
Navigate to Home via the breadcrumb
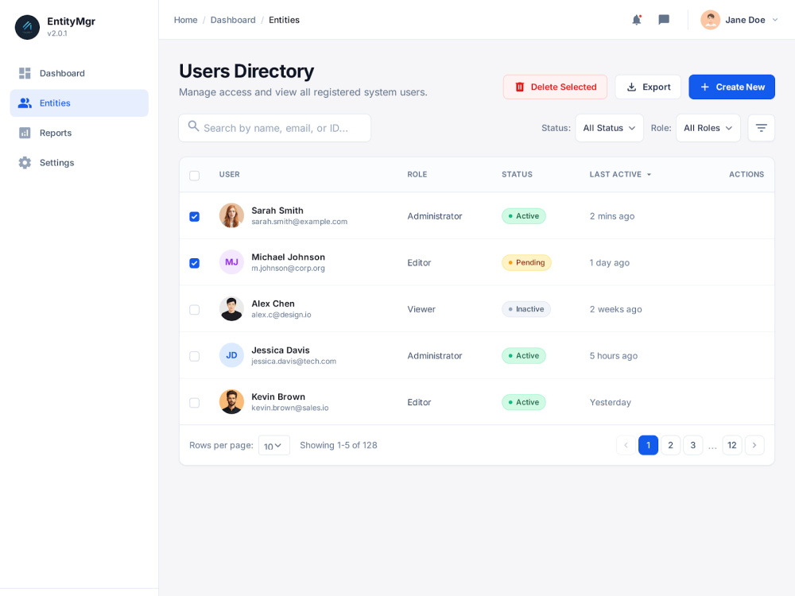[185, 20]
